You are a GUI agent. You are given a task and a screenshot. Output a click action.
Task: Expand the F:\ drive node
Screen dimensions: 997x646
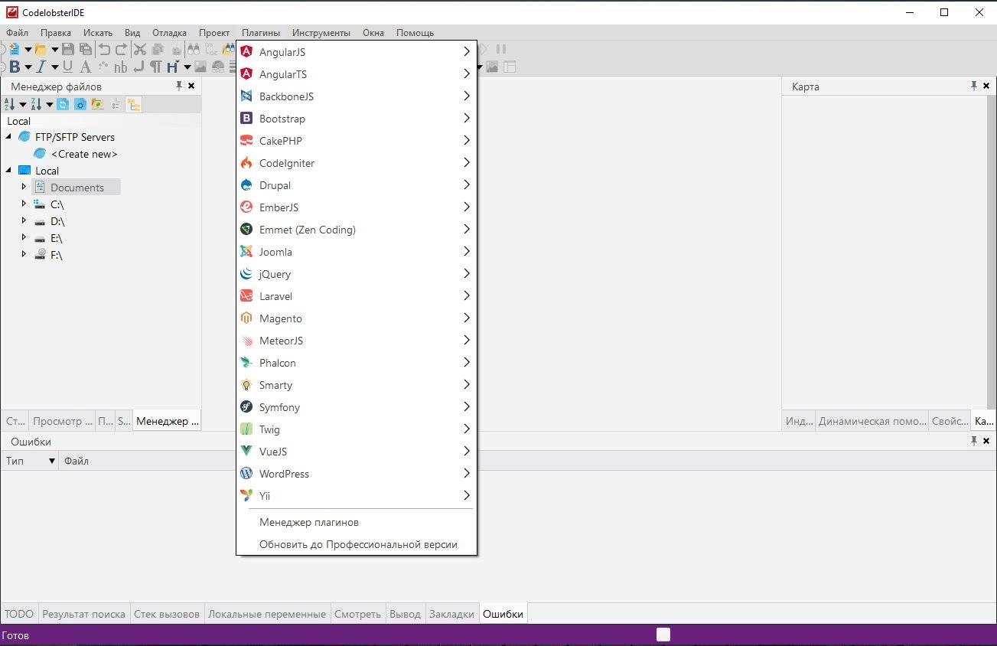tap(24, 254)
